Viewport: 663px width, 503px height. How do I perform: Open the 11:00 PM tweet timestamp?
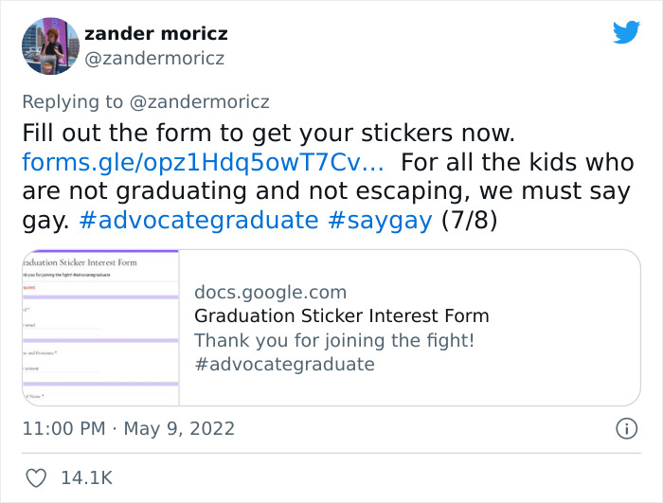click(x=63, y=428)
